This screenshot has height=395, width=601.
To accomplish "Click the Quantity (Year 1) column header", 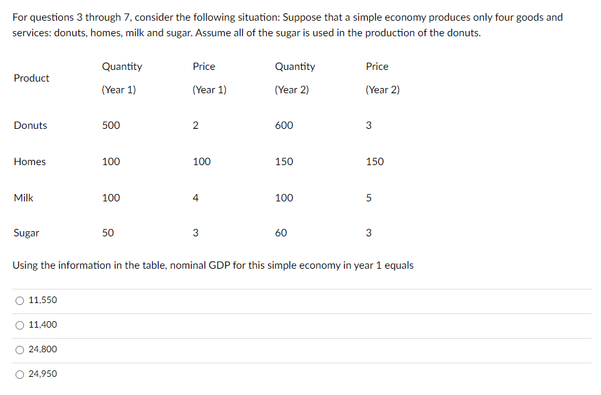I will 122,78.
